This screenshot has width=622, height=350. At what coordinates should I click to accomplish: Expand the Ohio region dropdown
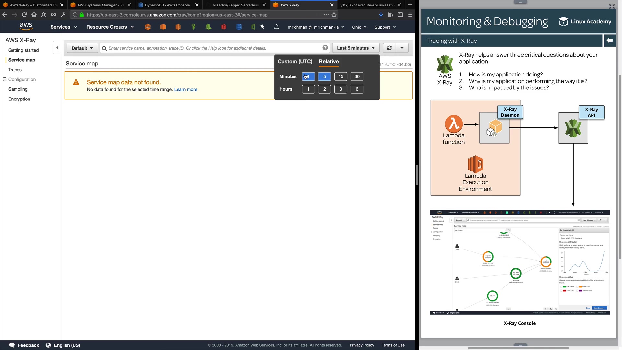(x=359, y=27)
